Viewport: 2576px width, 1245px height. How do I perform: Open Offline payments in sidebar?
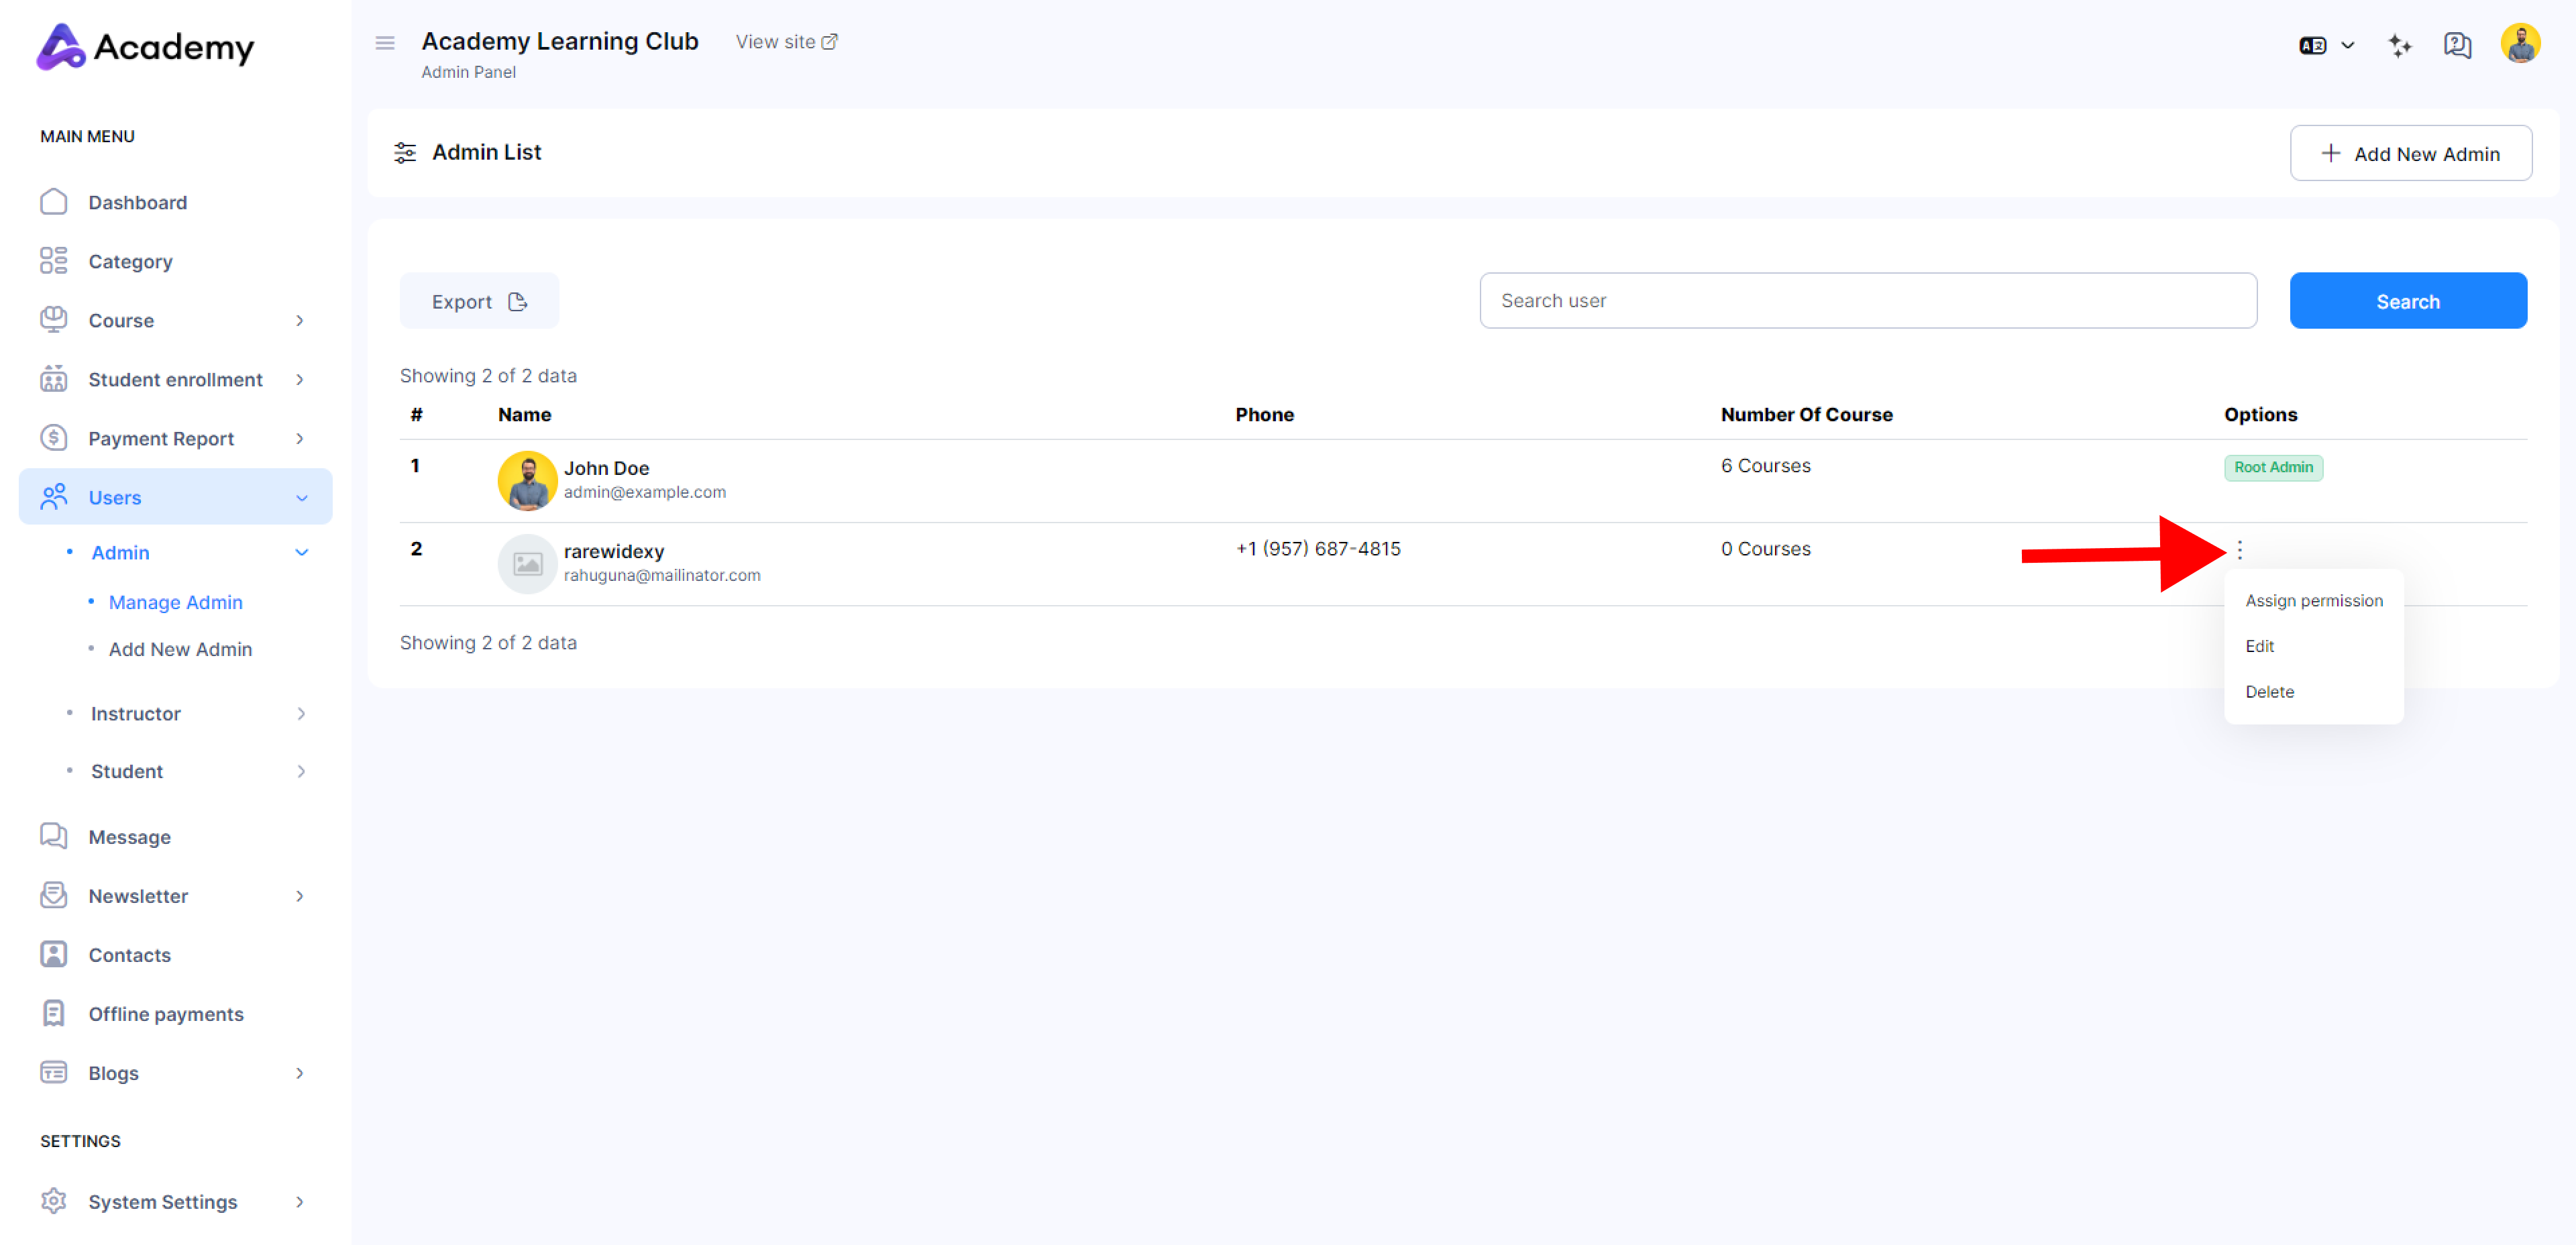pyautogui.click(x=165, y=1013)
